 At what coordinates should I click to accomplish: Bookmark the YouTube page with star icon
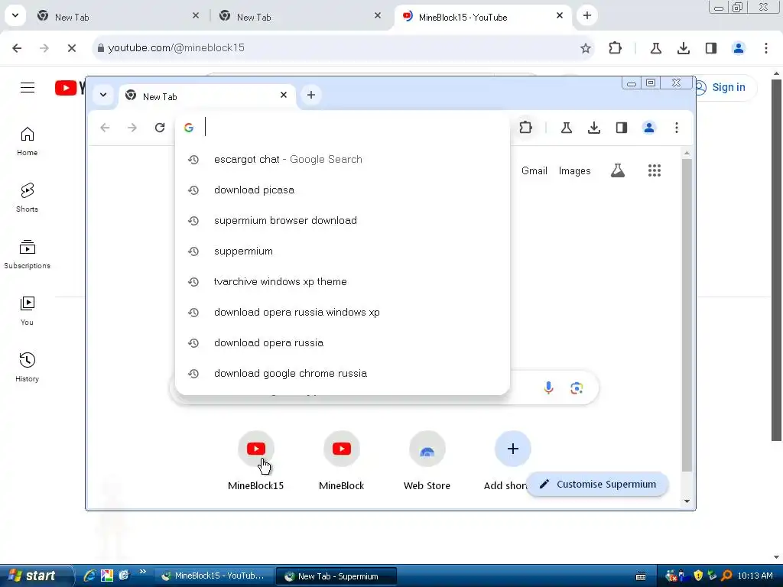[x=585, y=48]
